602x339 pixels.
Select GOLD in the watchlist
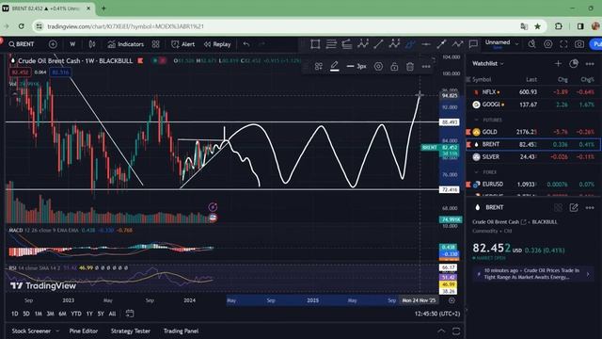[x=533, y=132]
